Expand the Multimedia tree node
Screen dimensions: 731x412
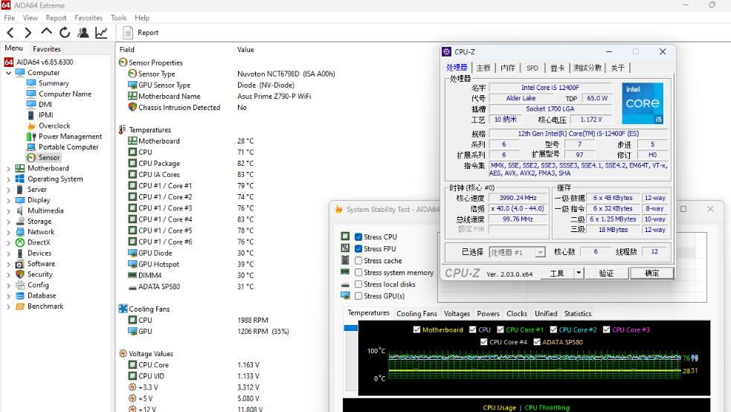pos(8,211)
